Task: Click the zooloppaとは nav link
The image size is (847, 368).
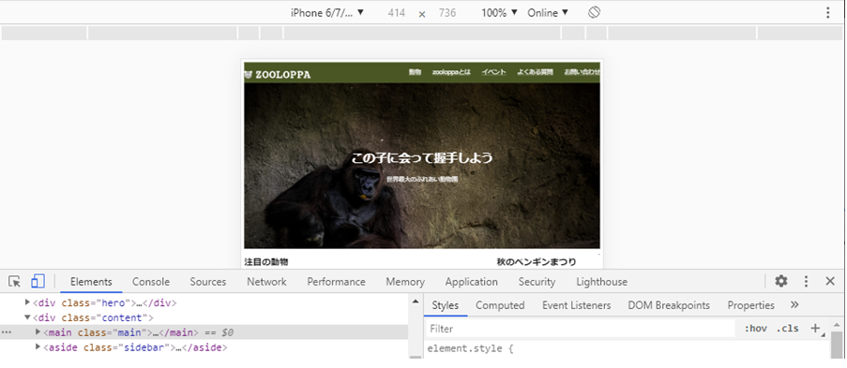Action: tap(451, 72)
